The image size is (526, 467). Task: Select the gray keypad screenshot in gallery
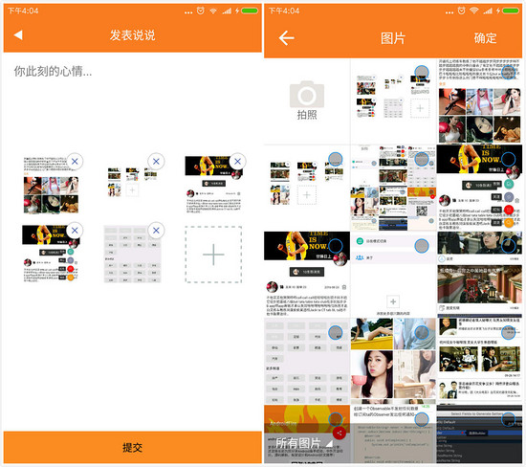[x=335, y=333]
